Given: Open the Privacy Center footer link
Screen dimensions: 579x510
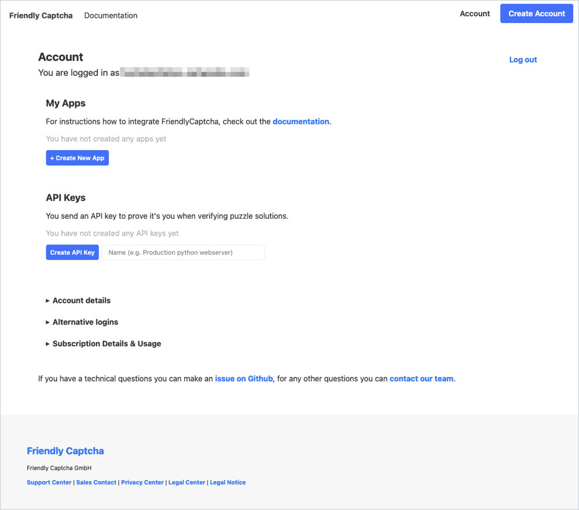Looking at the screenshot, I should click(142, 482).
